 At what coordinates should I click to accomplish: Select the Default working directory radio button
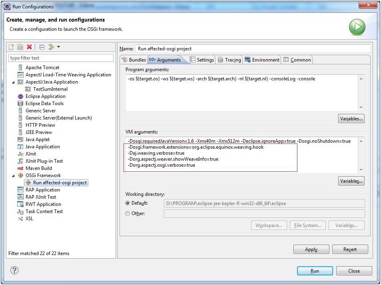point(128,203)
